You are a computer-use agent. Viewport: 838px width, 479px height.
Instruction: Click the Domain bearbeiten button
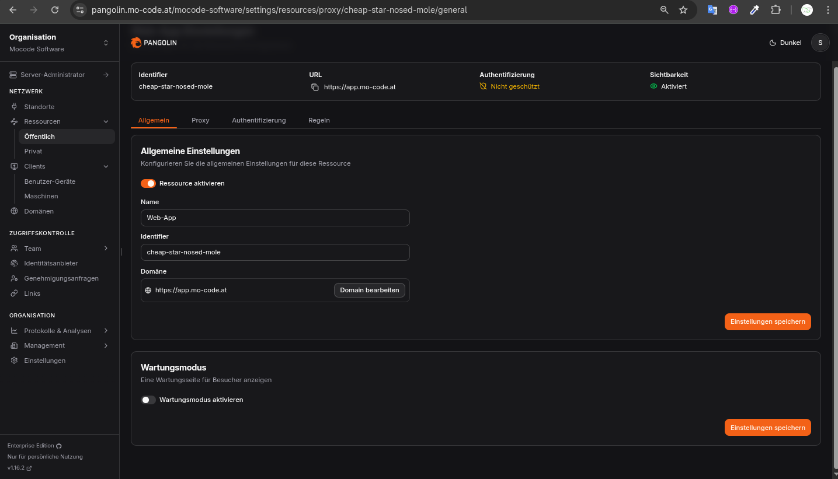point(369,290)
